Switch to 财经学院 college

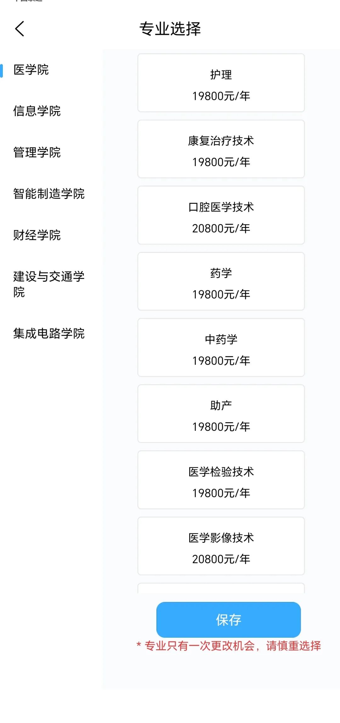click(37, 235)
